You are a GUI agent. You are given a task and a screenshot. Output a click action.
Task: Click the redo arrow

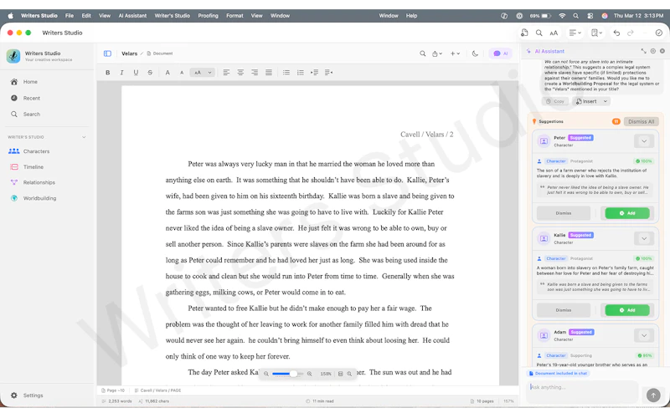coord(631,33)
